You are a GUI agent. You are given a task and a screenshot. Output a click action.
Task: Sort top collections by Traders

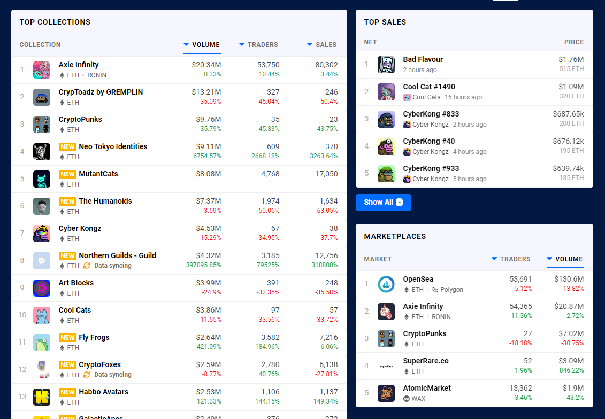[258, 45]
